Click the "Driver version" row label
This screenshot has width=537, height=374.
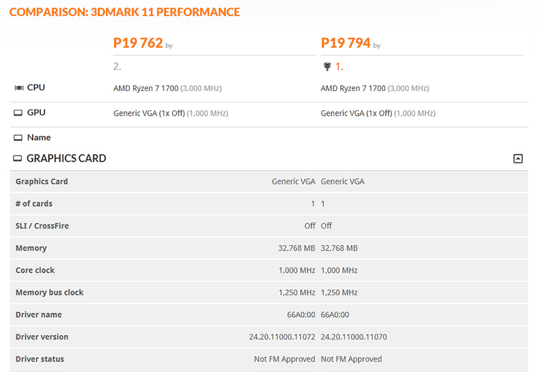42,337
